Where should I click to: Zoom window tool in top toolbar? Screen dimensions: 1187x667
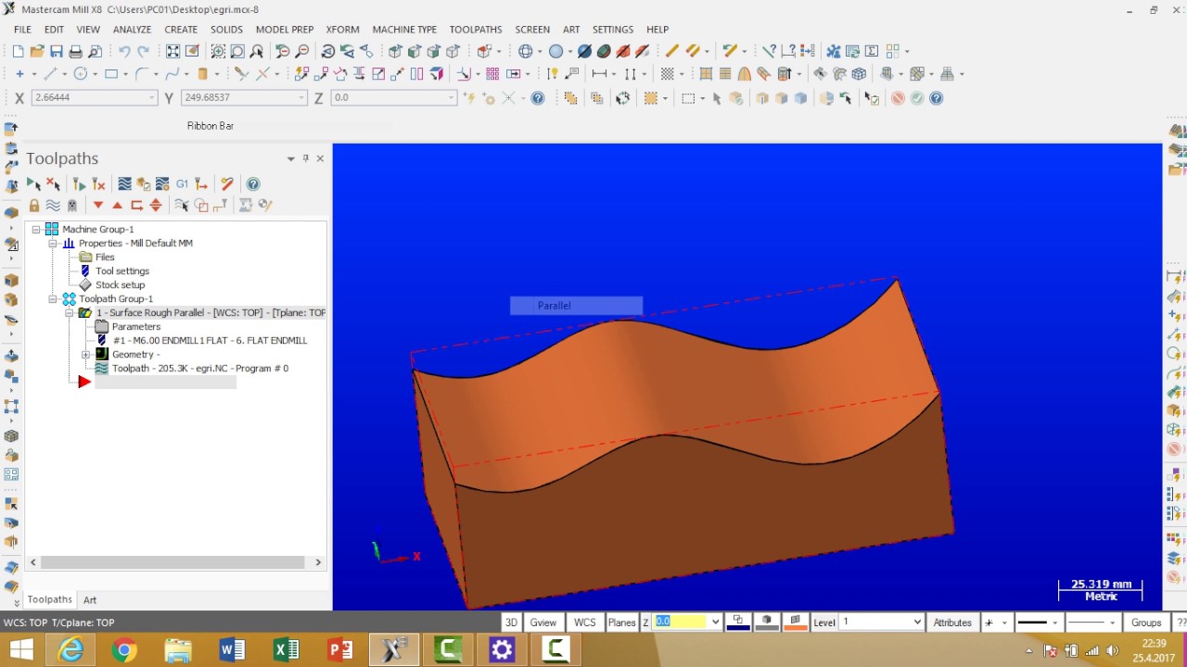(x=219, y=52)
